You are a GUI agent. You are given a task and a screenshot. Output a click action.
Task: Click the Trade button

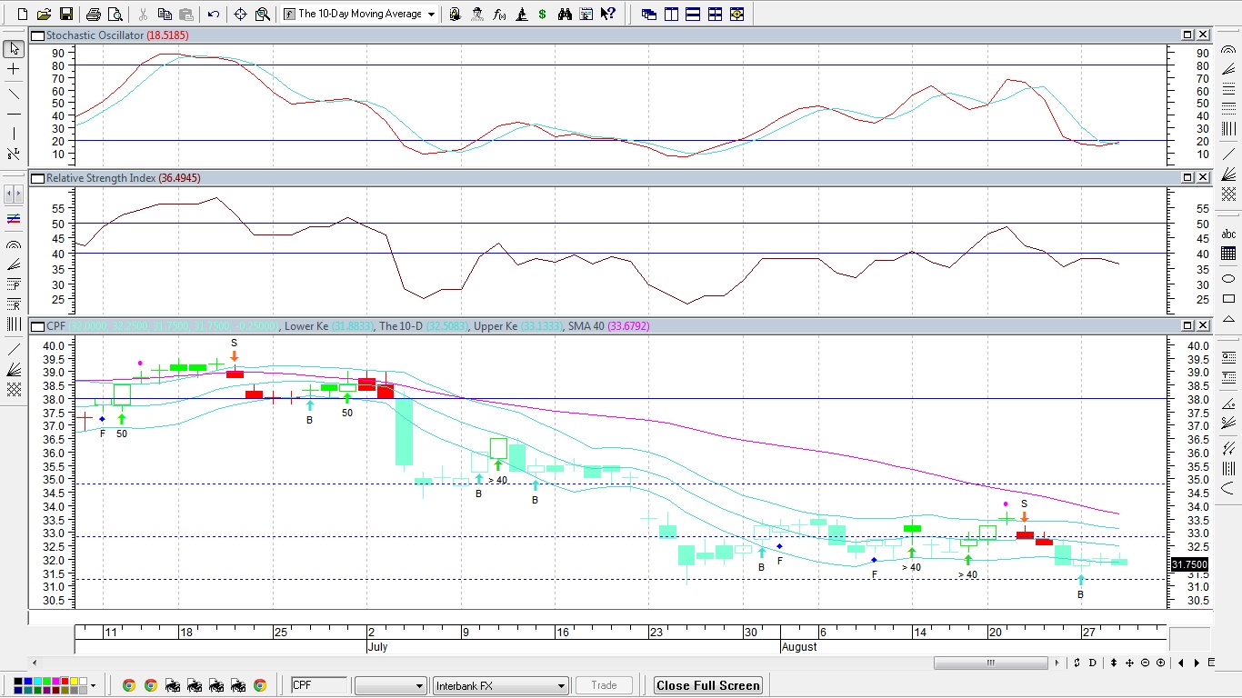(x=604, y=685)
